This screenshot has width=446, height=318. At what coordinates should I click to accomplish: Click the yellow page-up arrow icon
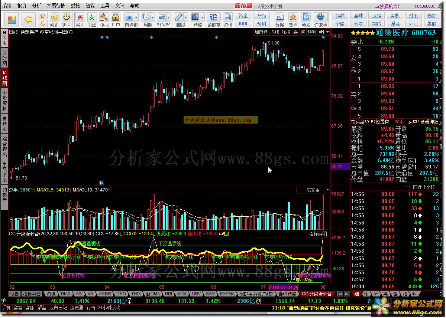point(43,16)
